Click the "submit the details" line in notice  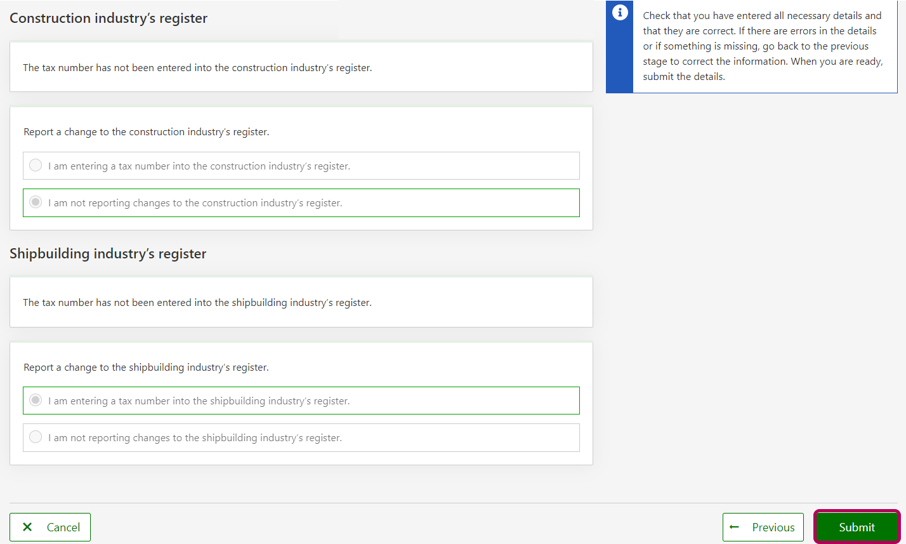pyautogui.click(x=683, y=77)
